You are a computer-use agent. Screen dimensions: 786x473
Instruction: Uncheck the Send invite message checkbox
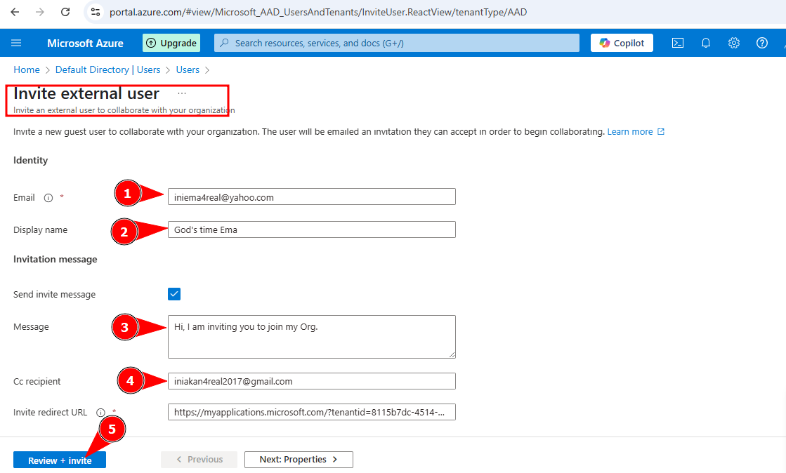point(174,294)
